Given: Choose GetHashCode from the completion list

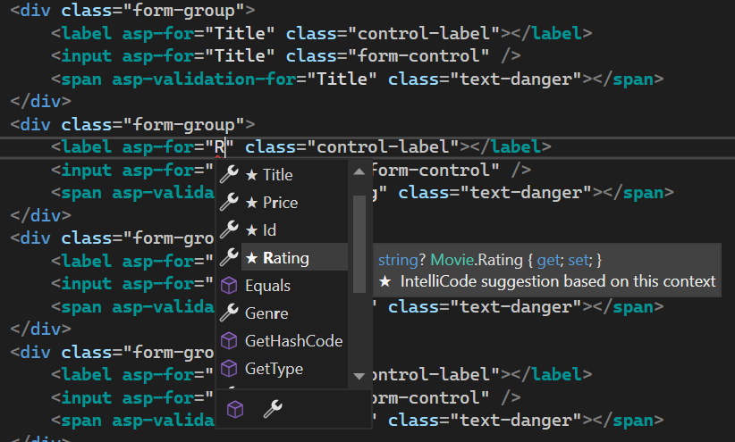Looking at the screenshot, I should coord(293,341).
